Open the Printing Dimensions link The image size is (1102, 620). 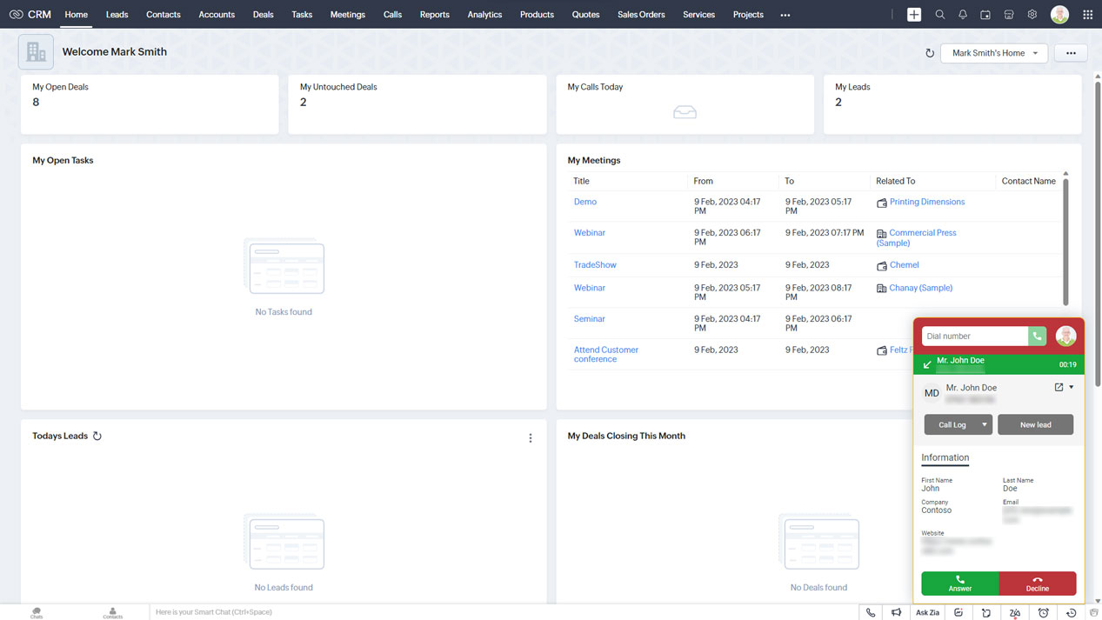(x=926, y=202)
